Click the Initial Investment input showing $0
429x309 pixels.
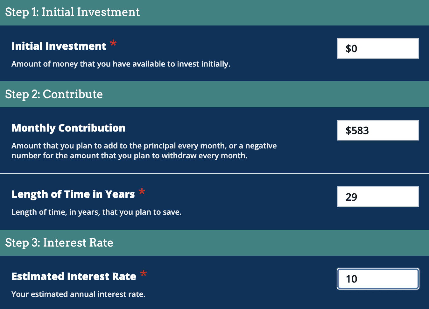click(377, 48)
